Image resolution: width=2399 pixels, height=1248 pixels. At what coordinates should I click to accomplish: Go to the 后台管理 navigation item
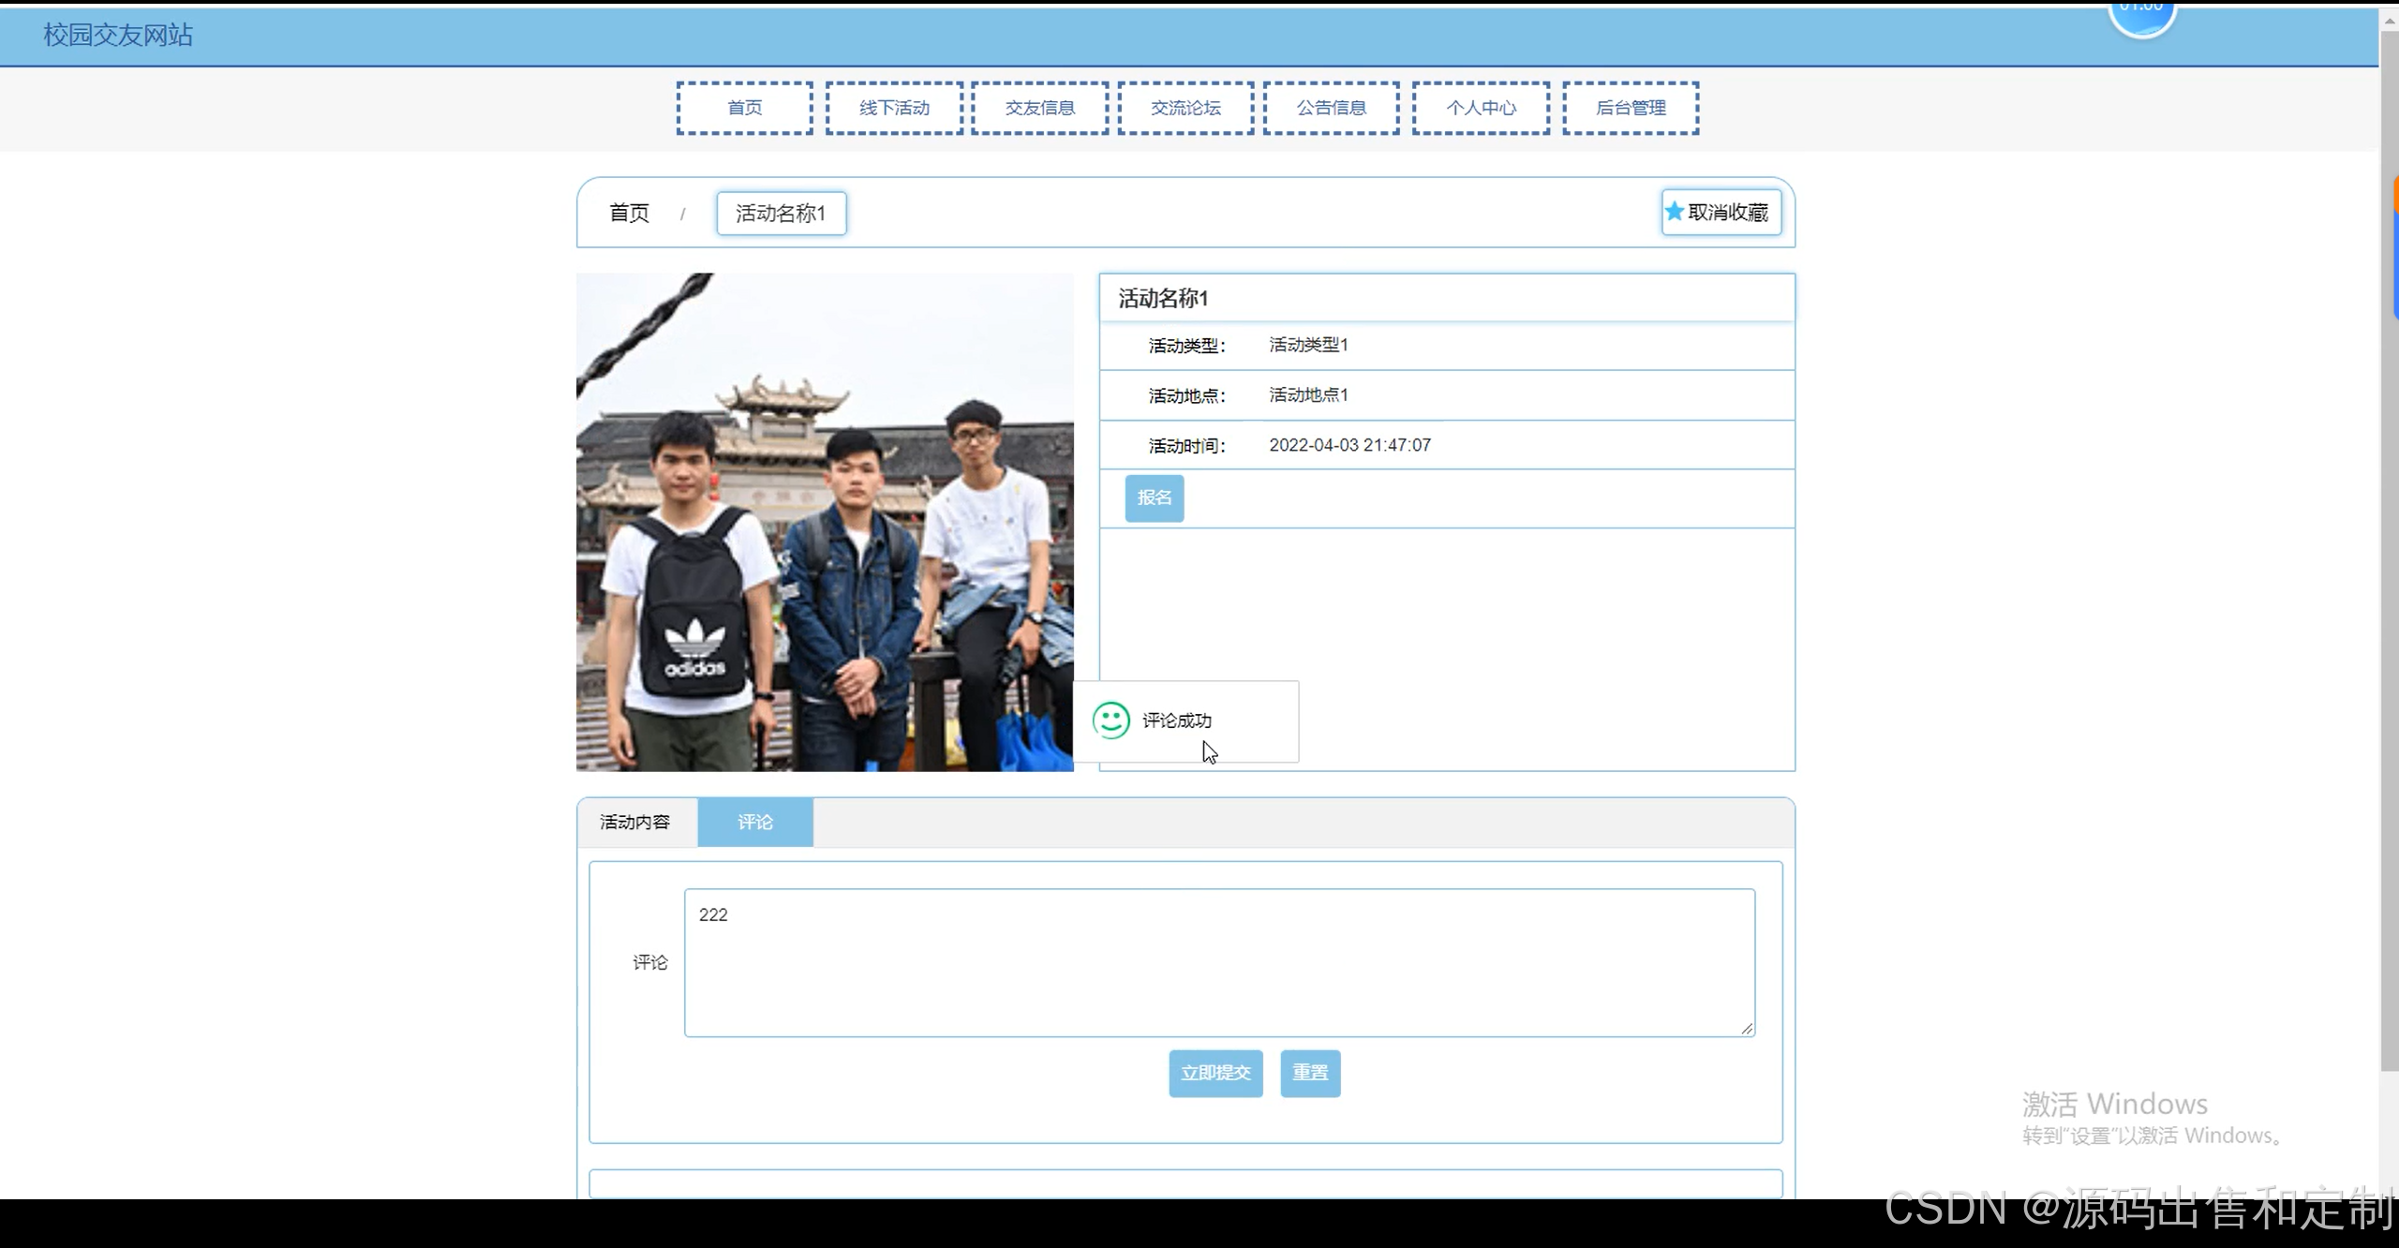(x=1631, y=109)
